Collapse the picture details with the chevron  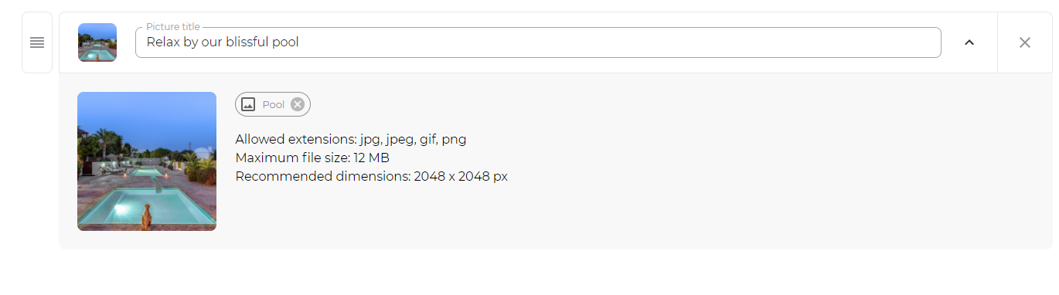(x=969, y=42)
